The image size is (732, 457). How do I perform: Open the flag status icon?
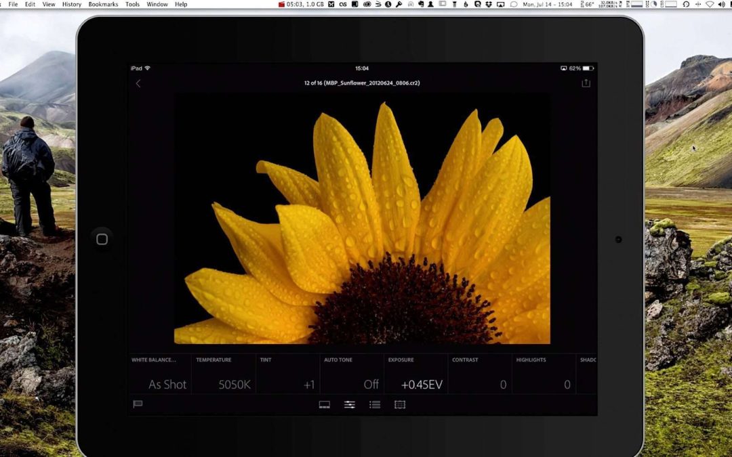(x=138, y=404)
